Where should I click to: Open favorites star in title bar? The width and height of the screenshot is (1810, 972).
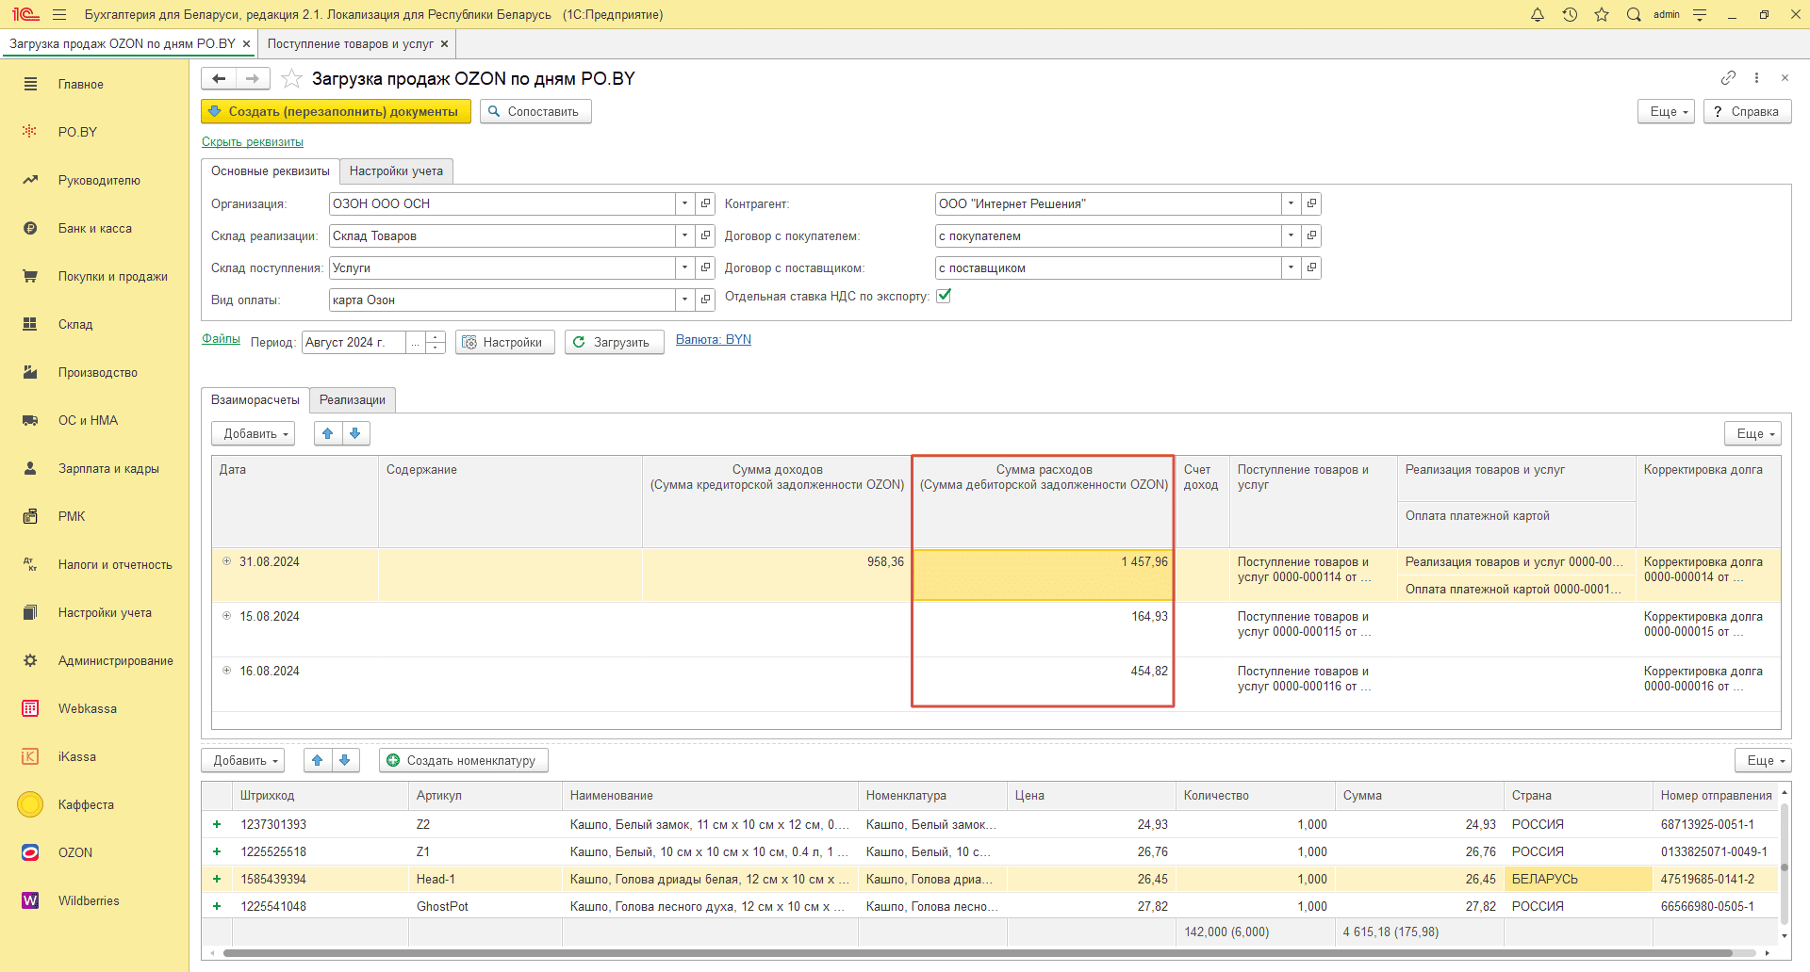point(1602,14)
